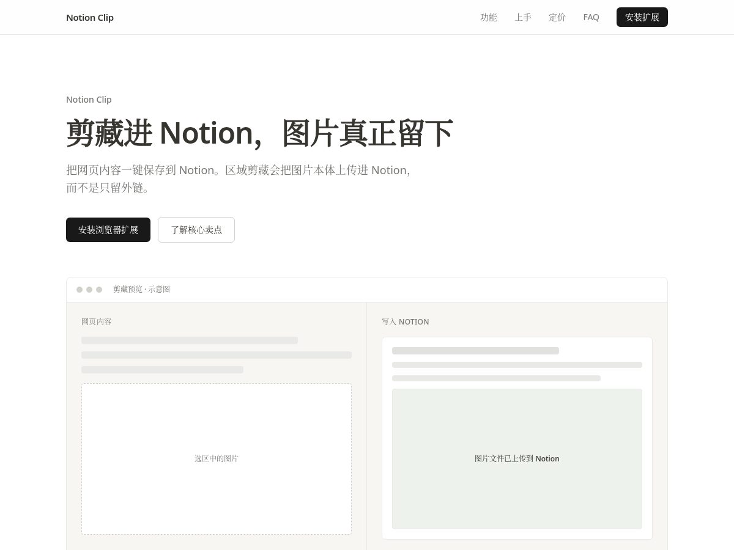Click the 网页内容 label
734x550 pixels.
coord(96,321)
